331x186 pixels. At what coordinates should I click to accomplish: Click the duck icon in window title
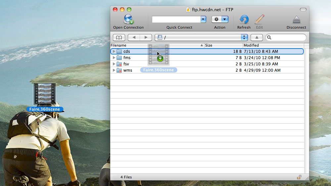[x=188, y=10]
